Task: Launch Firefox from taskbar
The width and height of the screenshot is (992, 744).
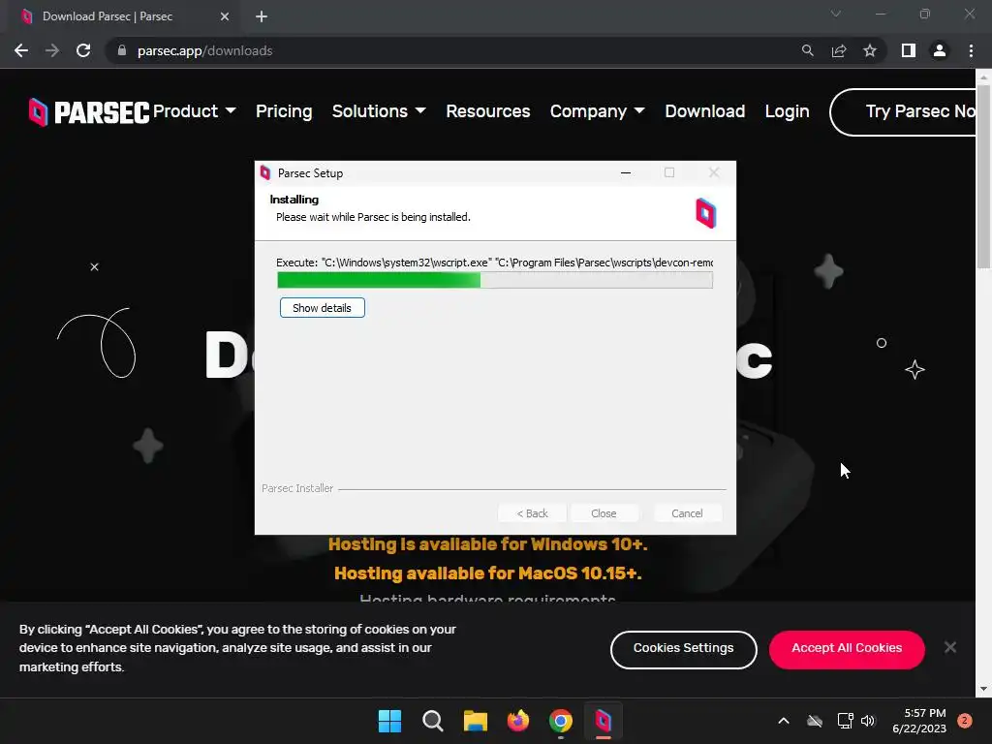Action: [518, 721]
